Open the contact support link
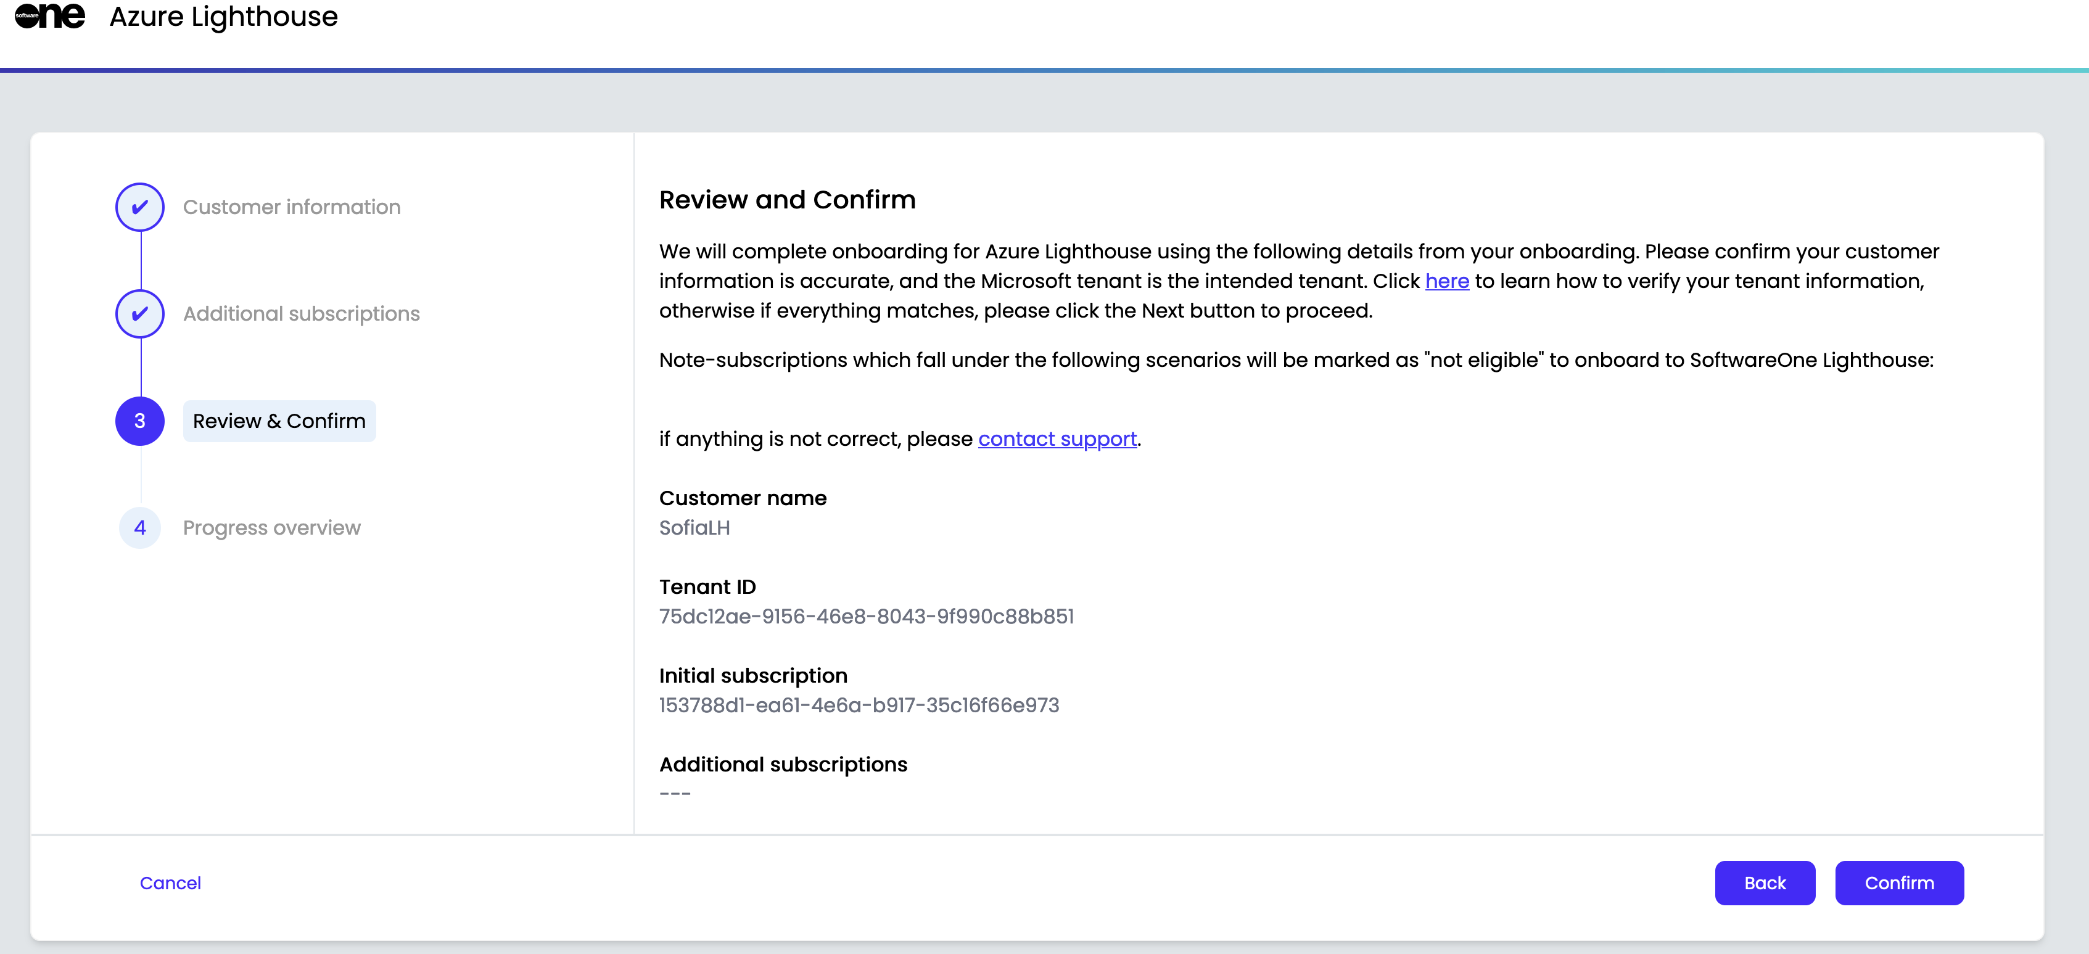Screen dimensions: 2089x954 pos(1057,438)
